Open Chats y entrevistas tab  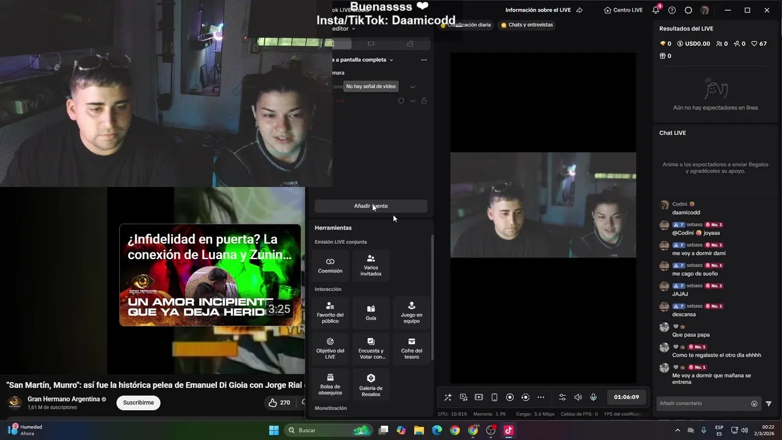[527, 25]
